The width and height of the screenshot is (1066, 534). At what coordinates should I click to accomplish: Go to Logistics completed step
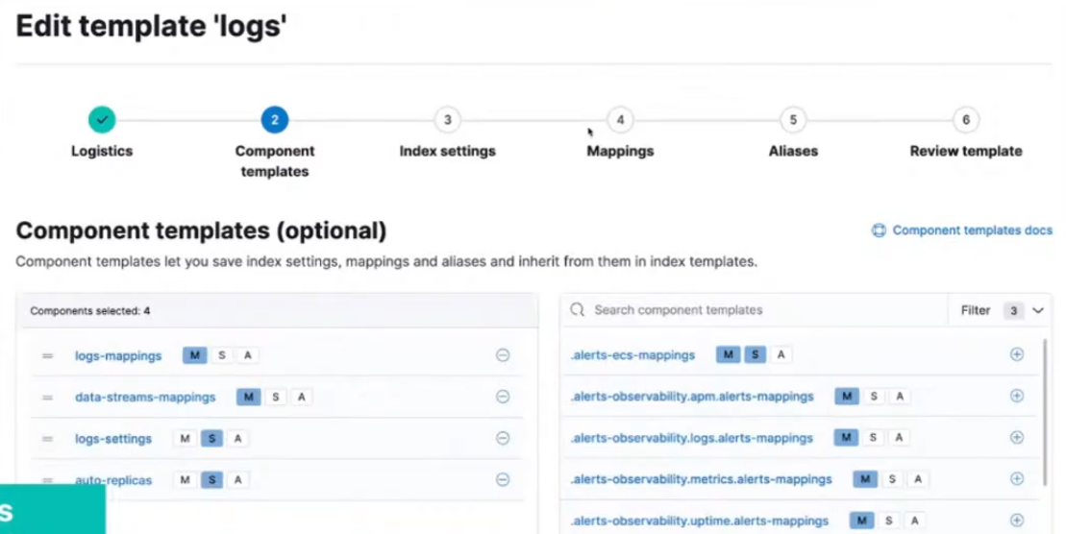pos(102,120)
